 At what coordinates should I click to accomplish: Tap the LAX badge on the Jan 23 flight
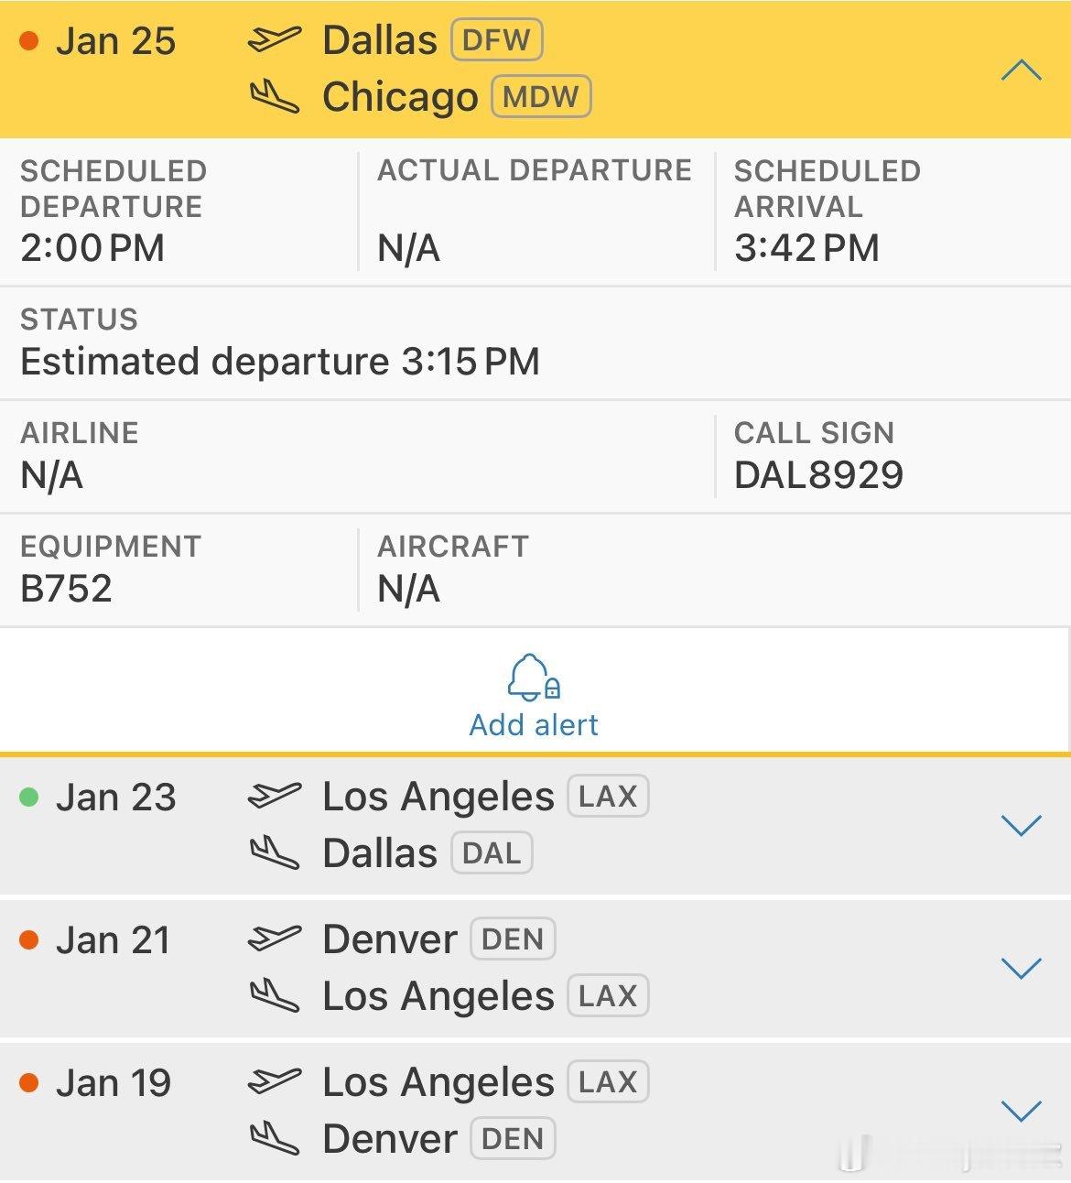[x=608, y=796]
